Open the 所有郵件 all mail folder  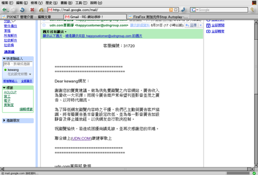10,36
